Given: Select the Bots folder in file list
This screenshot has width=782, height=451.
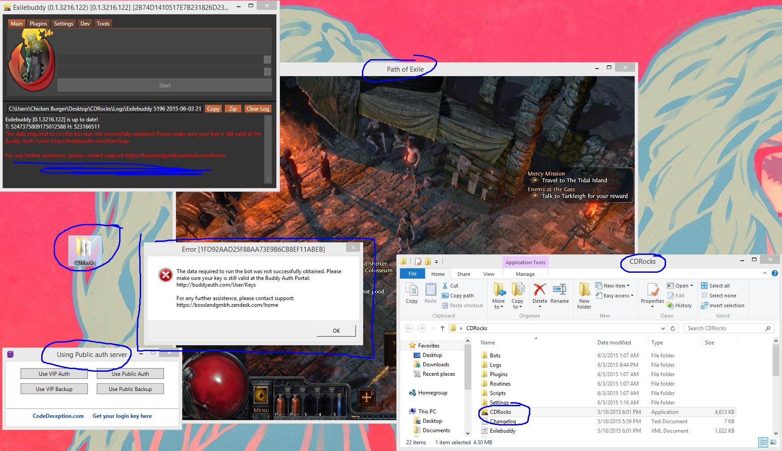Looking at the screenshot, I should coord(495,356).
